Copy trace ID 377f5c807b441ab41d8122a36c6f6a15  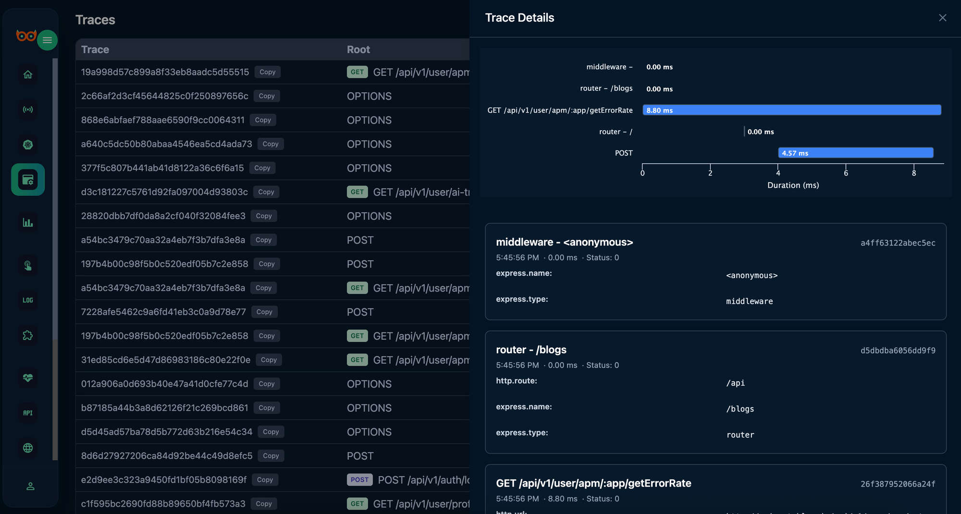(262, 168)
